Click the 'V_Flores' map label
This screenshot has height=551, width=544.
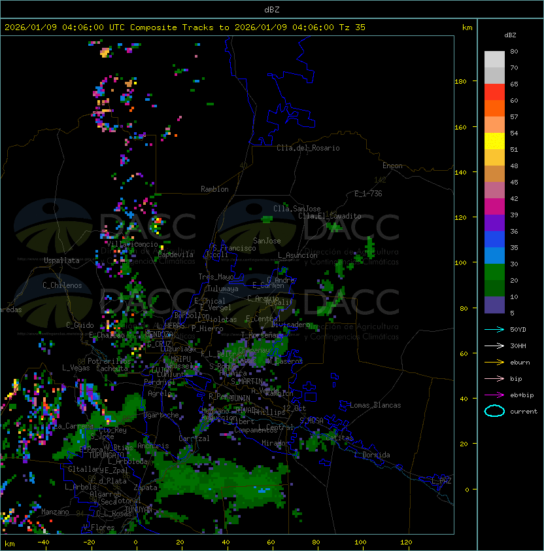coord(99,527)
